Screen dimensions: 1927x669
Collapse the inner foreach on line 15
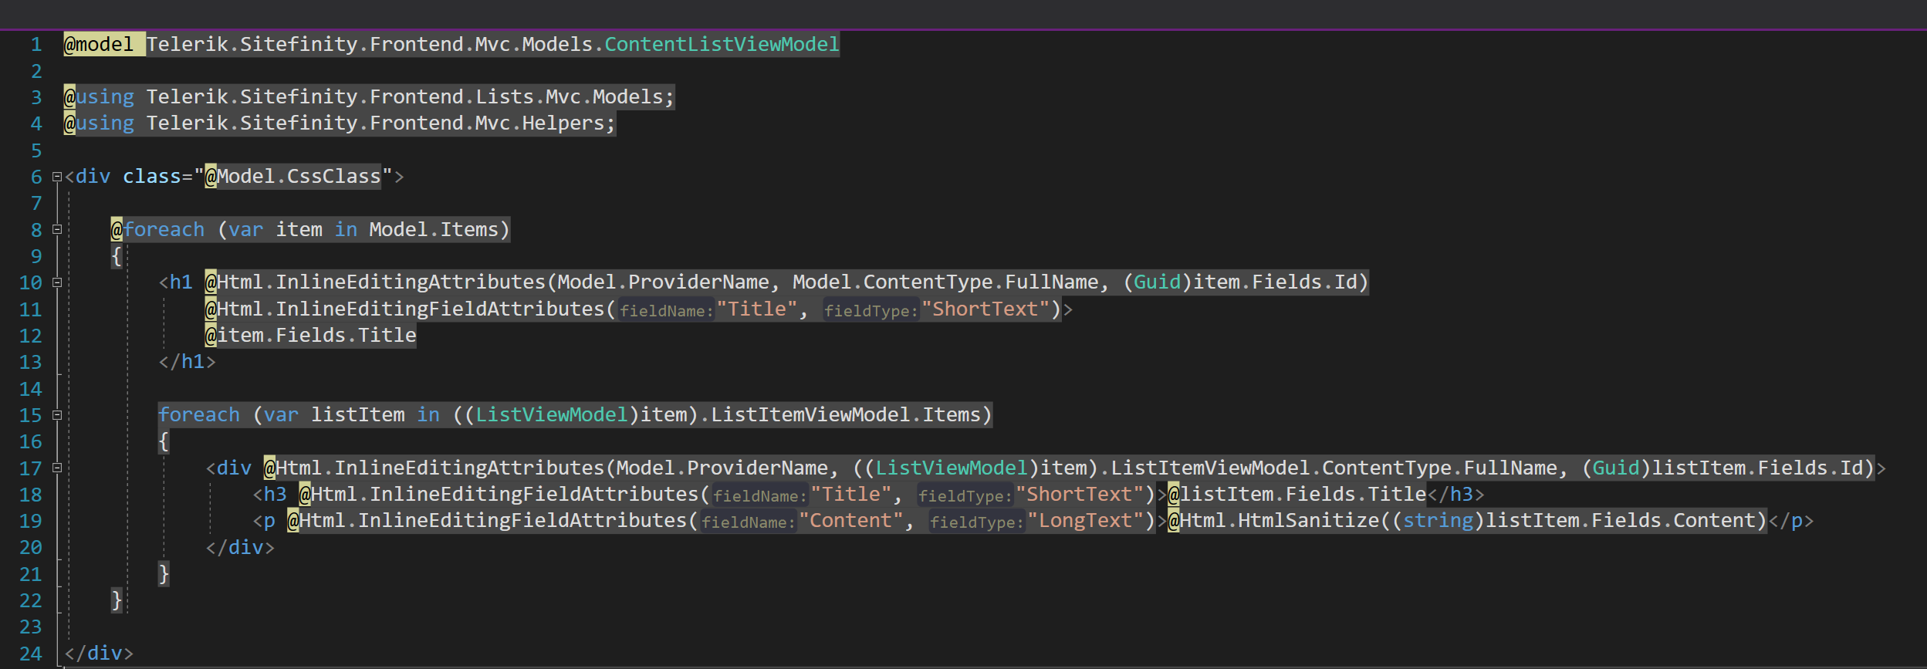pos(56,415)
